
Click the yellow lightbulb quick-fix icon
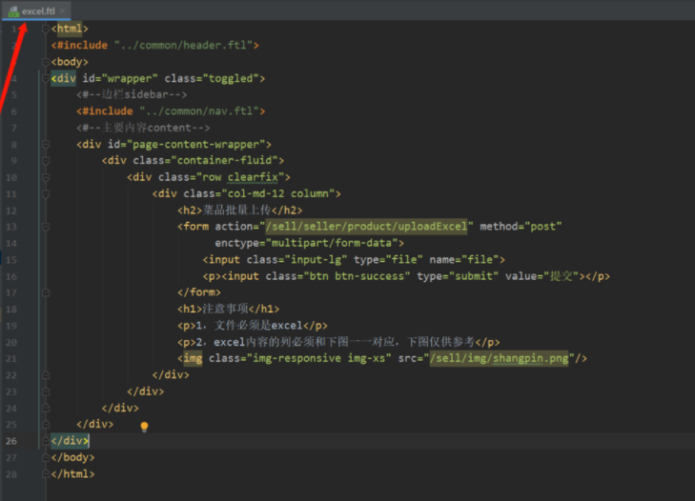point(144,427)
